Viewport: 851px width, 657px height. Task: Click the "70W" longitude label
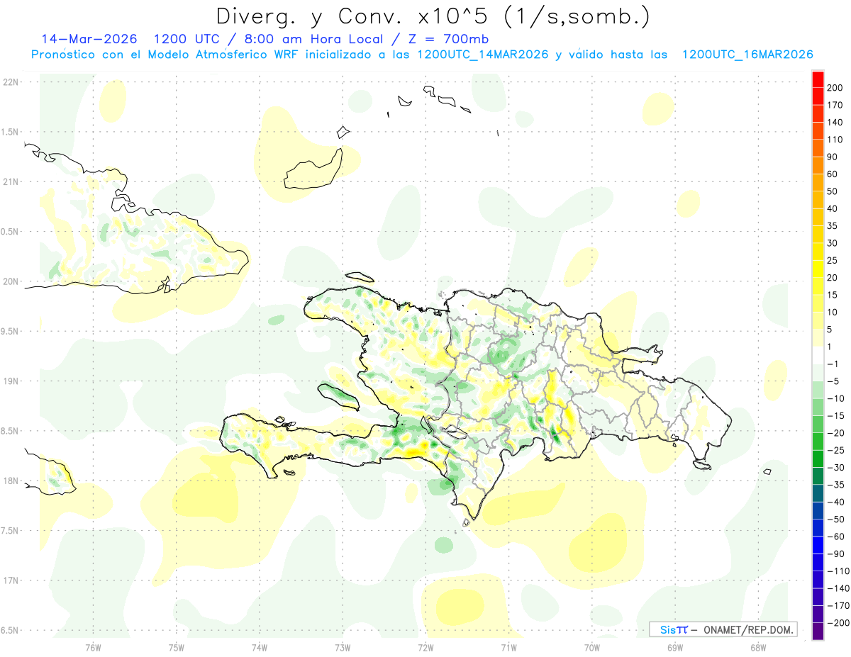coord(592,648)
